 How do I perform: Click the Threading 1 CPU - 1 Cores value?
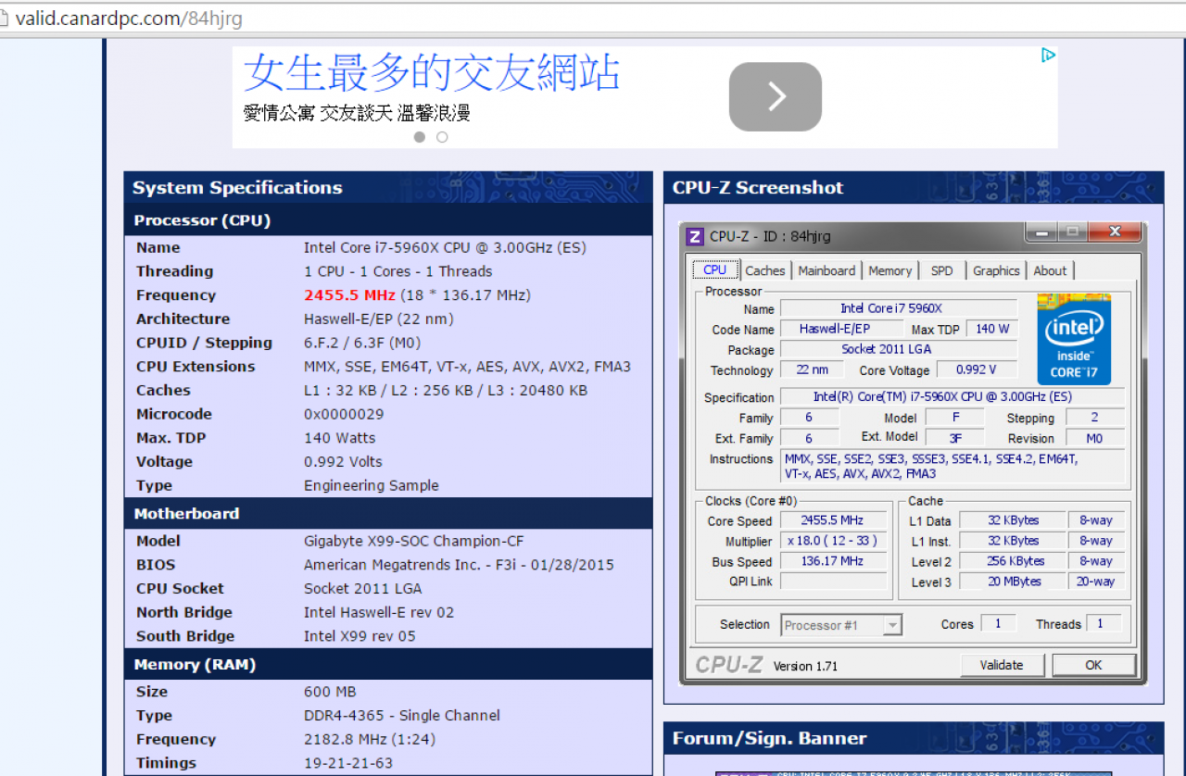pyautogui.click(x=398, y=271)
